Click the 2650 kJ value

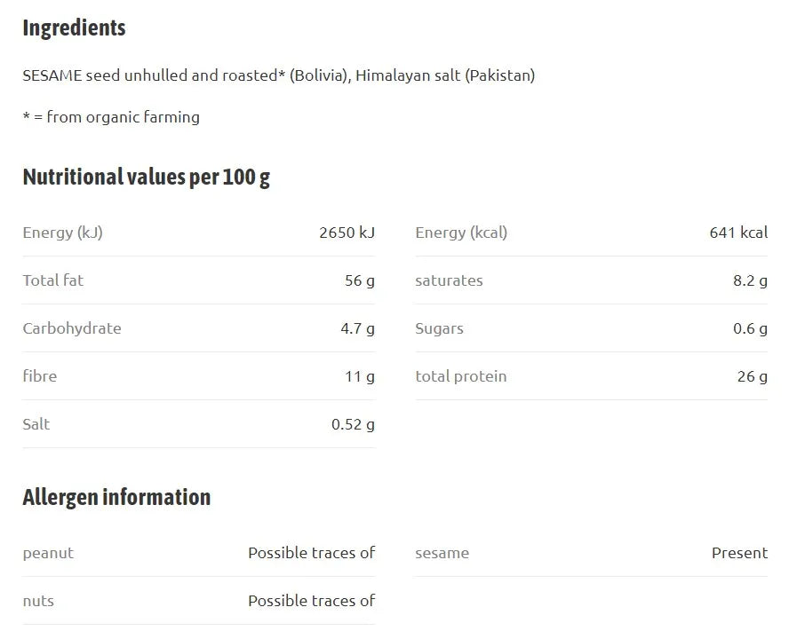347,233
